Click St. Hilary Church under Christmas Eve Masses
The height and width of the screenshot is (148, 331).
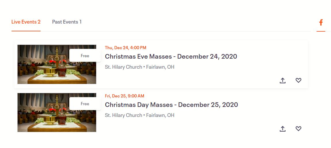(x=123, y=67)
